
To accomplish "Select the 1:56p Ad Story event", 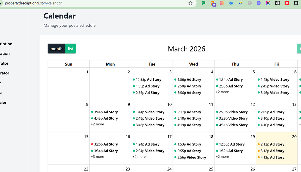I will (x=188, y=79).
